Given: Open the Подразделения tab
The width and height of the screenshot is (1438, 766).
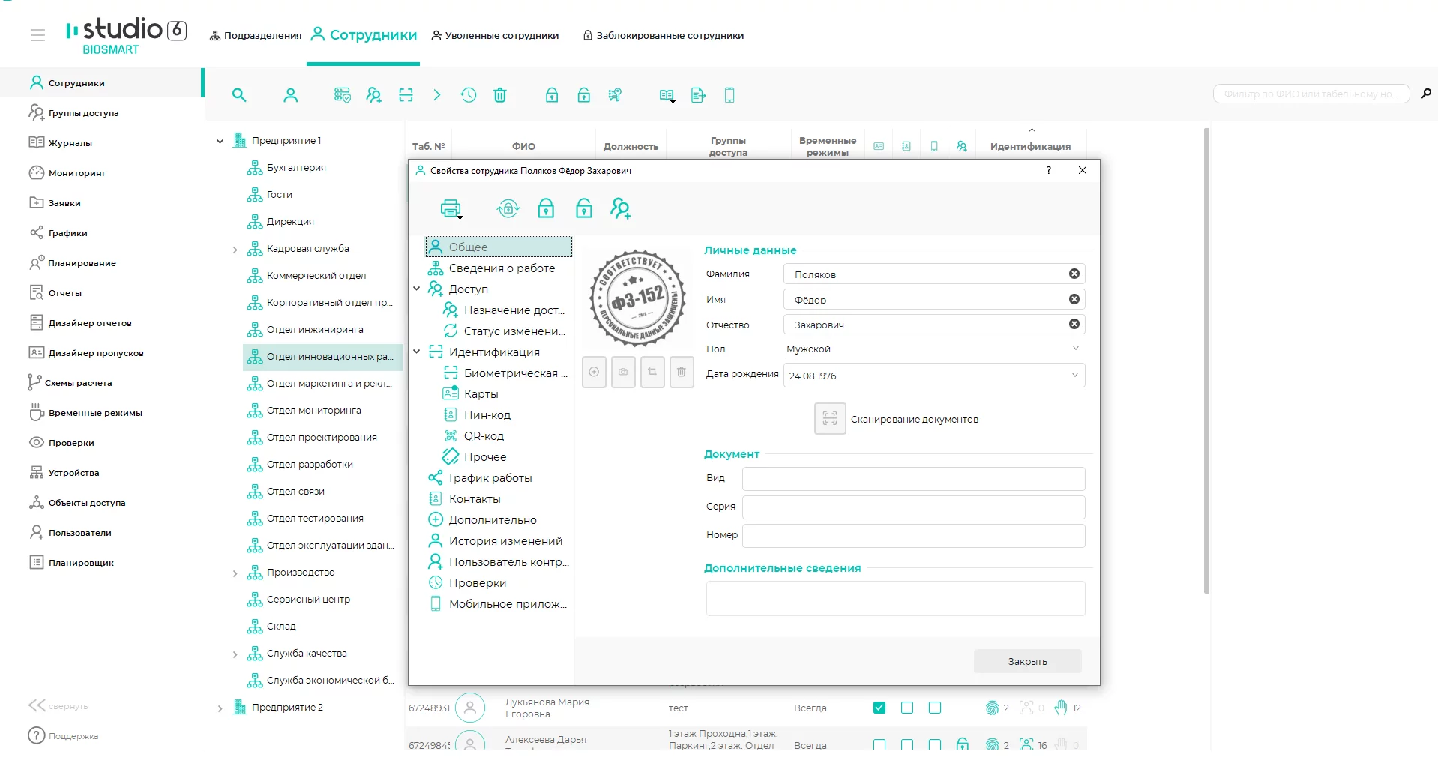Looking at the screenshot, I should (256, 36).
